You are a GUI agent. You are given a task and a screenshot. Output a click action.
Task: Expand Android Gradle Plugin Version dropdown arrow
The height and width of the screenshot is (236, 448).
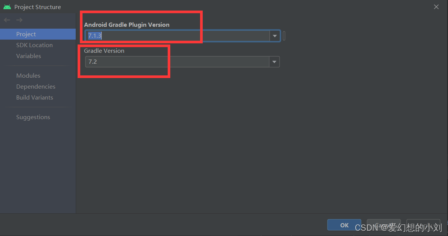(275, 36)
